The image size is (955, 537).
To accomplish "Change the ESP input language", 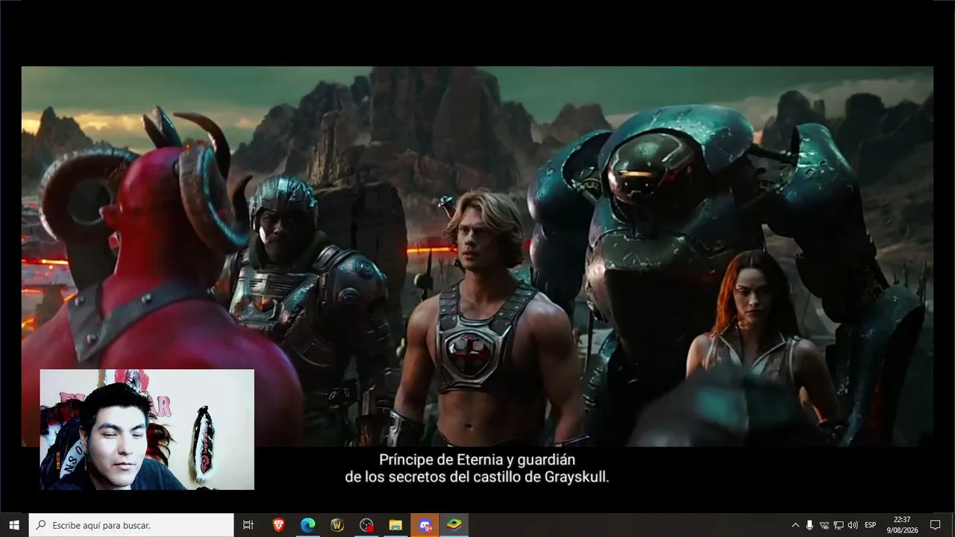I will [871, 525].
